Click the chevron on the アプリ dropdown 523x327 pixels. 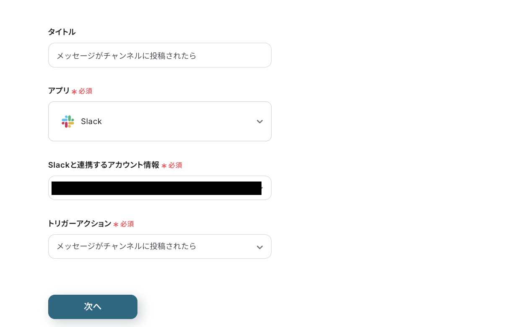point(260,121)
